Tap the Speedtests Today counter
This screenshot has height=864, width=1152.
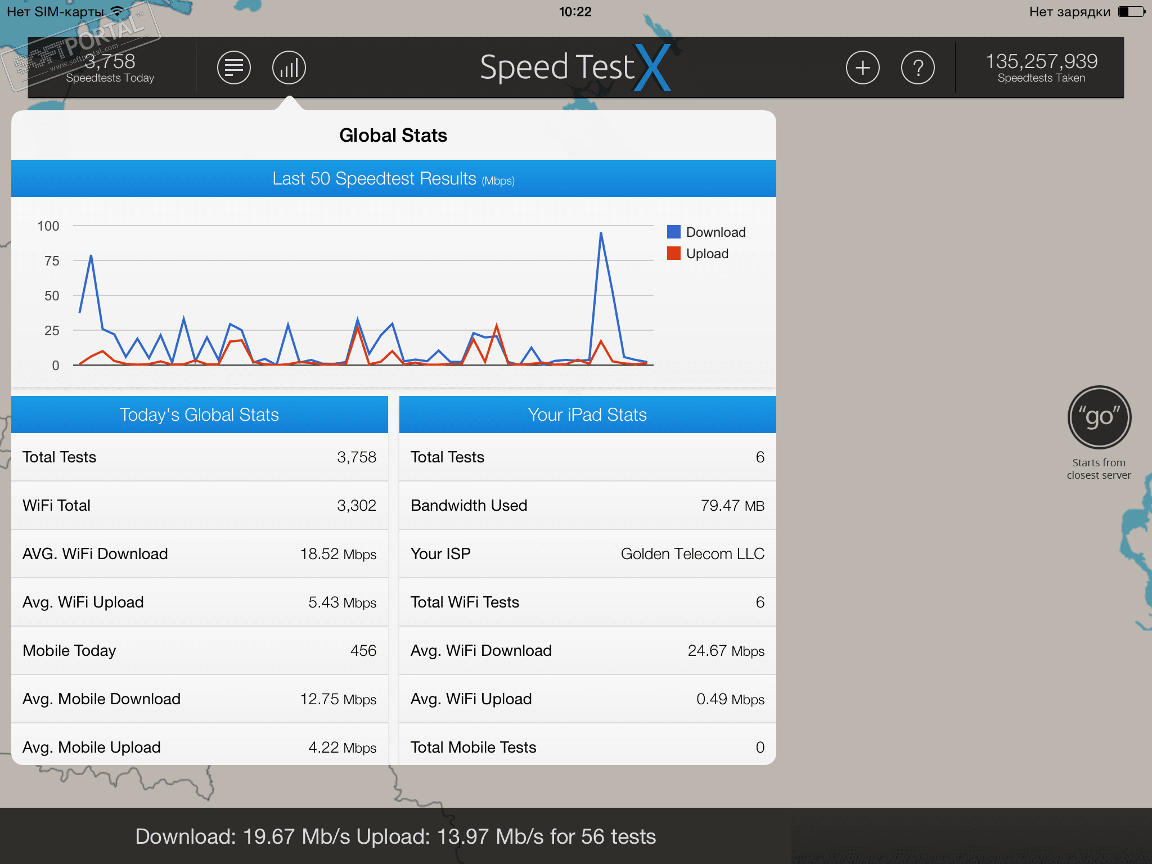pyautogui.click(x=110, y=67)
